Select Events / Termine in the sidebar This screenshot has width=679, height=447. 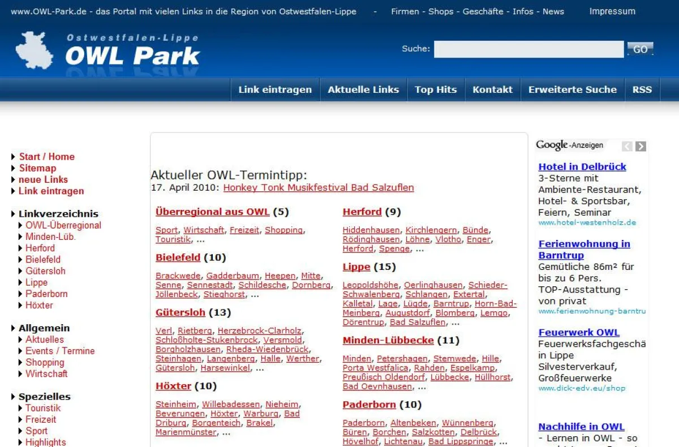(x=60, y=351)
